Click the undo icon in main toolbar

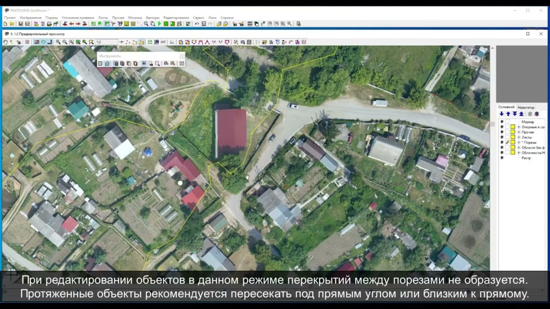(197, 24)
